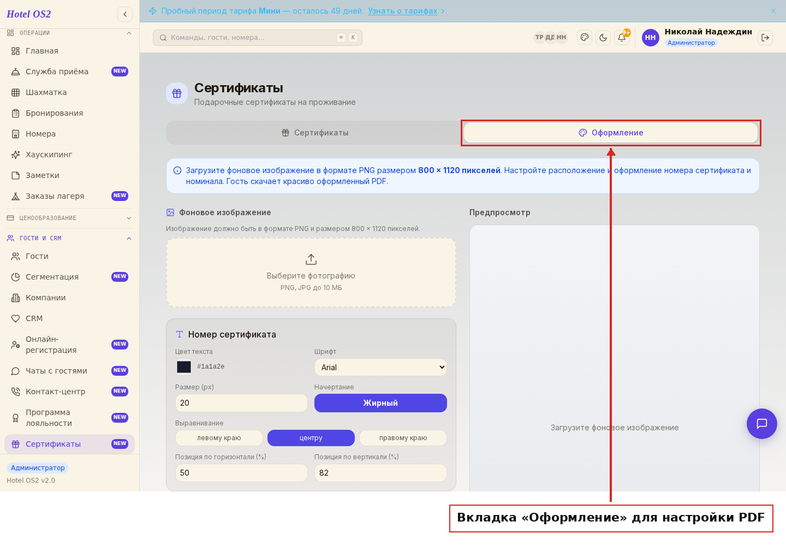786x545 pixels.
Task: Click the upload arrow icon
Action: [x=311, y=259]
